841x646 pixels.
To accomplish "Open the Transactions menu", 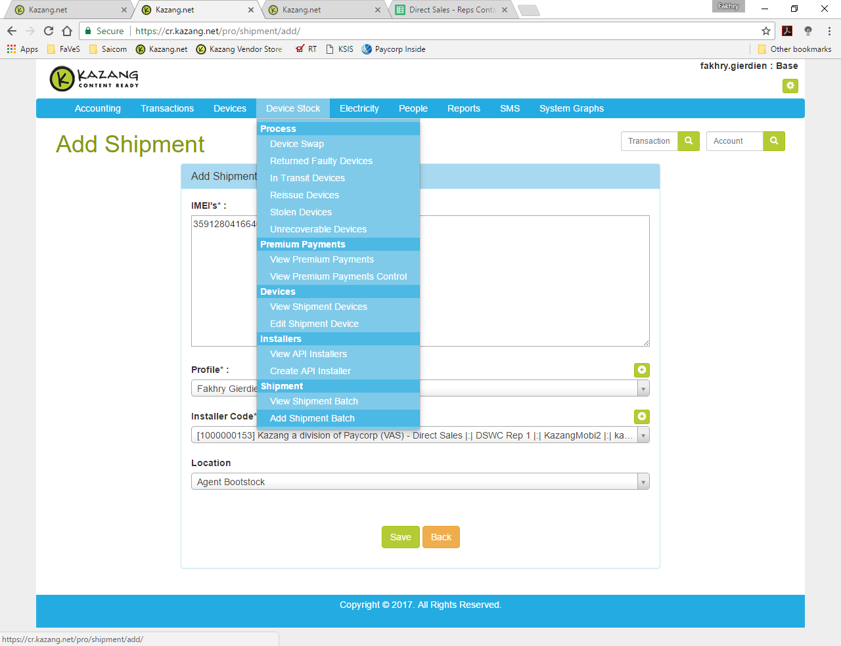I will coord(167,108).
